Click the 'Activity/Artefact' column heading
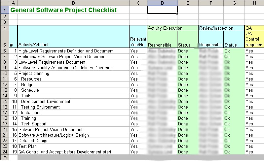The width and height of the screenshot is (264, 162). click(73, 37)
